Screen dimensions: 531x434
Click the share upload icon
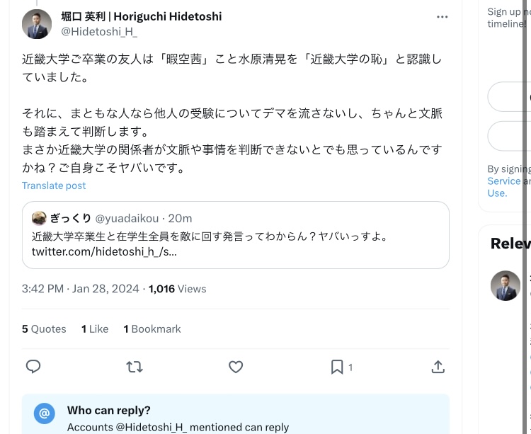438,367
